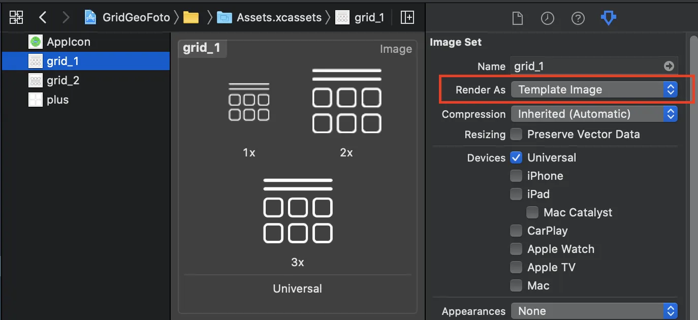Enable the iPhone device checkbox
698x320 pixels.
[516, 176]
